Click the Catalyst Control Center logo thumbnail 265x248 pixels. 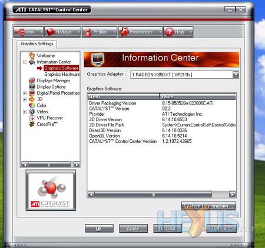coord(51,190)
